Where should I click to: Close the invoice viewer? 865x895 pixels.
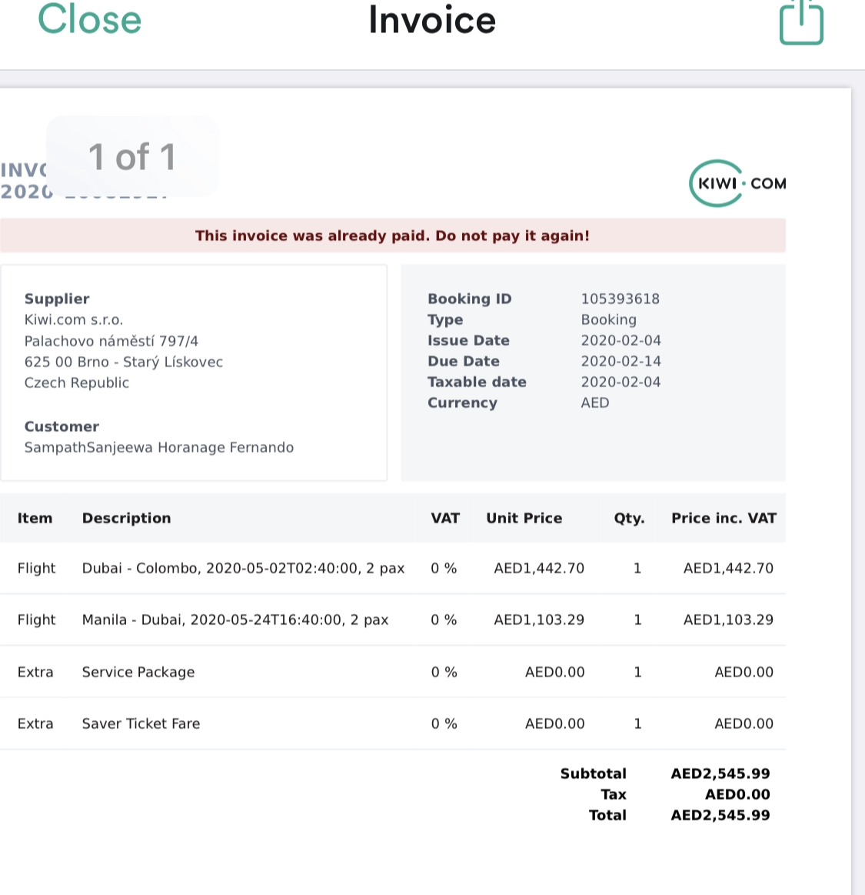[x=88, y=20]
